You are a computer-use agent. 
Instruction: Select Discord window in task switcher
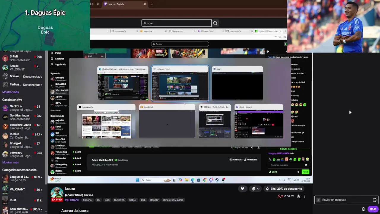coord(259,121)
